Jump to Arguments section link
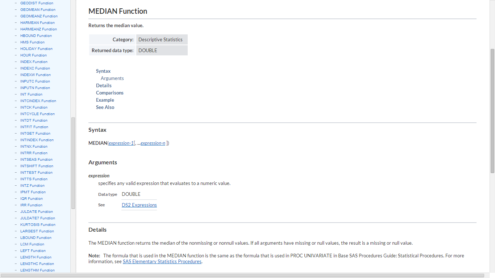Viewport: 495px width, 278px height. (112, 79)
